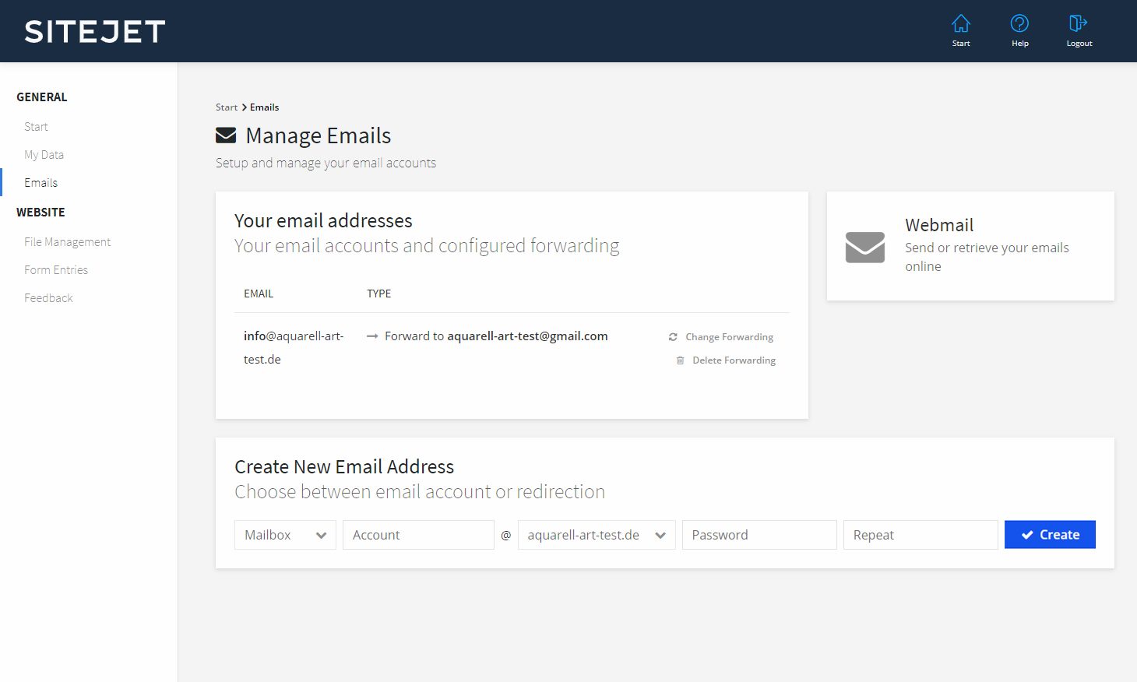Click the Account input field
The width and height of the screenshot is (1137, 682).
(418, 535)
